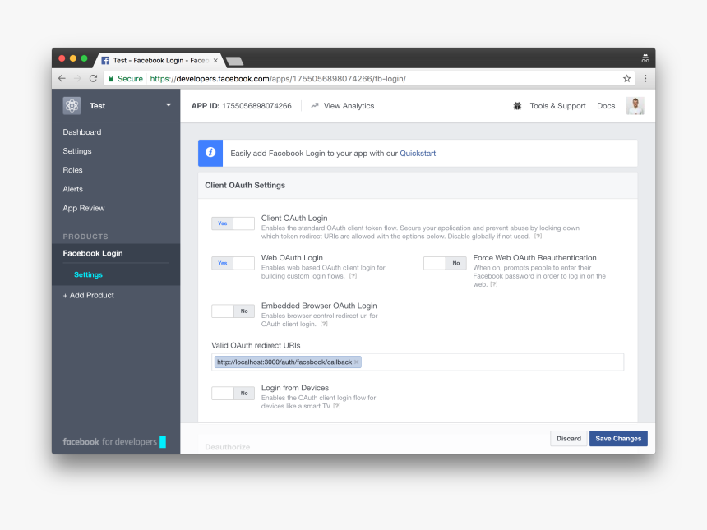Enable Force Web OAuth Reauthentication
The height and width of the screenshot is (530, 707).
click(x=445, y=263)
